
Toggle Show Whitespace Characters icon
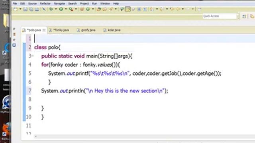coord(145,9)
